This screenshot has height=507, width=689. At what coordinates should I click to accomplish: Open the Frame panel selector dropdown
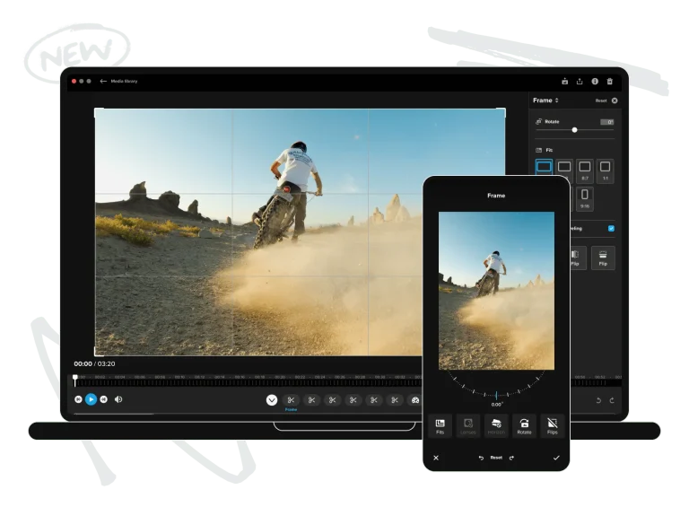pos(545,101)
